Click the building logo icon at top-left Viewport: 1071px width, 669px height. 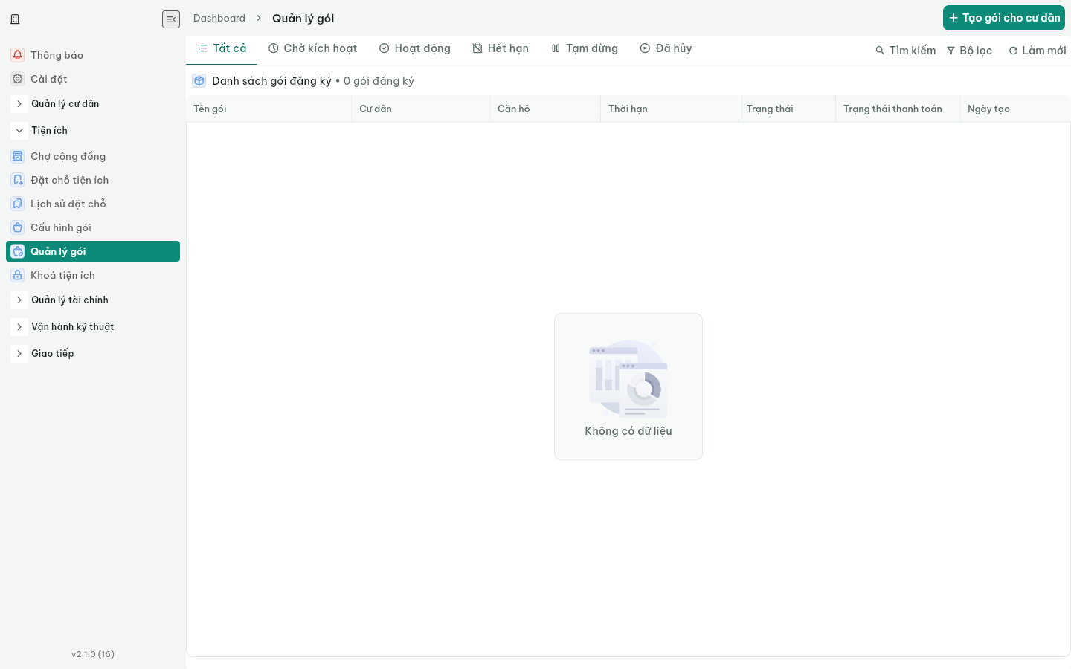point(15,19)
